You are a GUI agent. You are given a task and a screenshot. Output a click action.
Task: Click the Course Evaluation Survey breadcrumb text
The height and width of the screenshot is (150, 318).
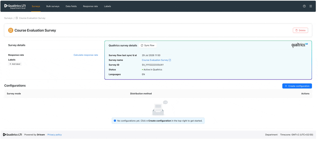pos(32,18)
